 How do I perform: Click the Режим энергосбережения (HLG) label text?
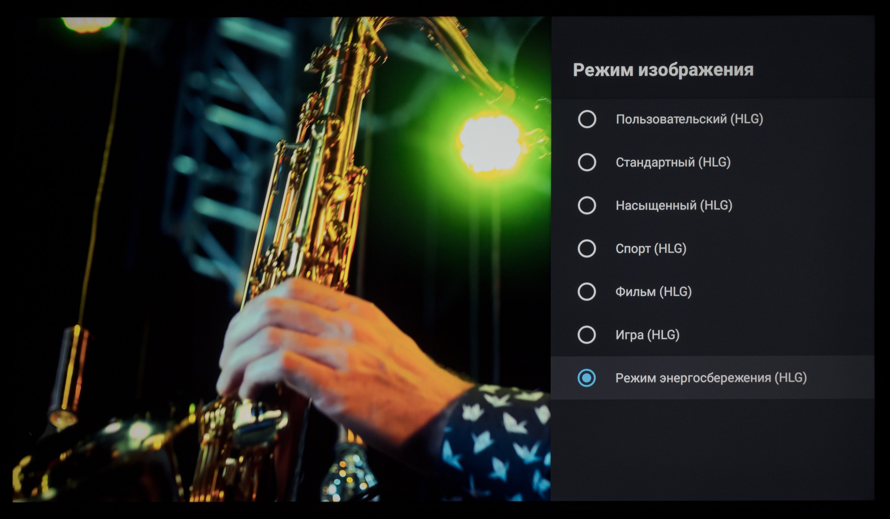pos(711,378)
